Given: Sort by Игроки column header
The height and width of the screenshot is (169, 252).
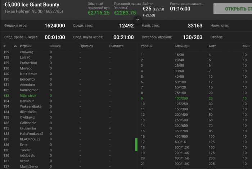Looking at the screenshot, I should [x=26, y=46].
